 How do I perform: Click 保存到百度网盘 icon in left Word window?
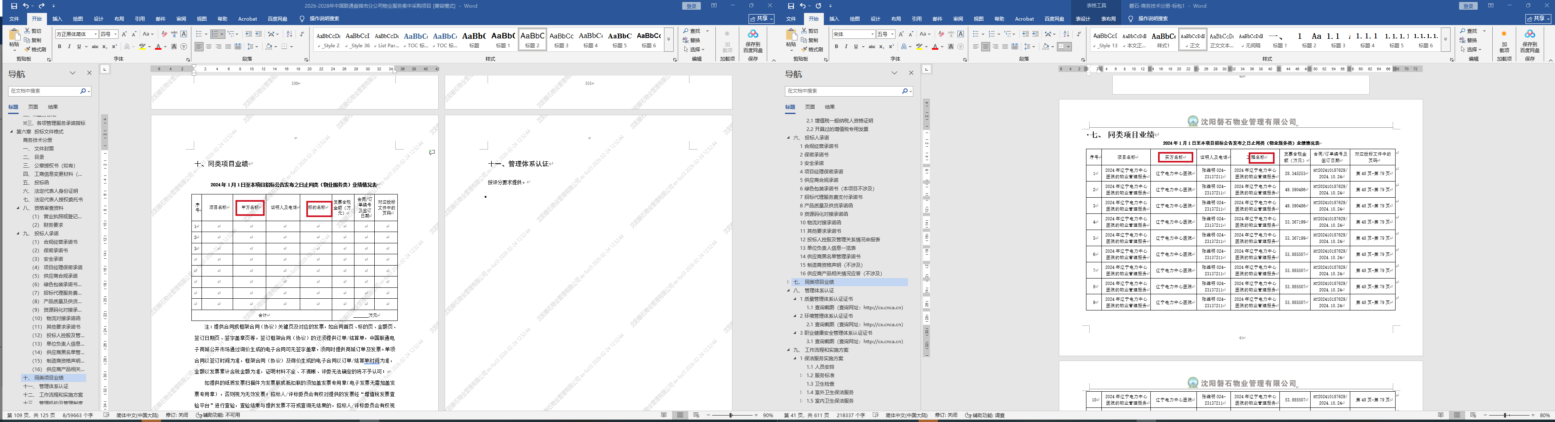tap(753, 40)
